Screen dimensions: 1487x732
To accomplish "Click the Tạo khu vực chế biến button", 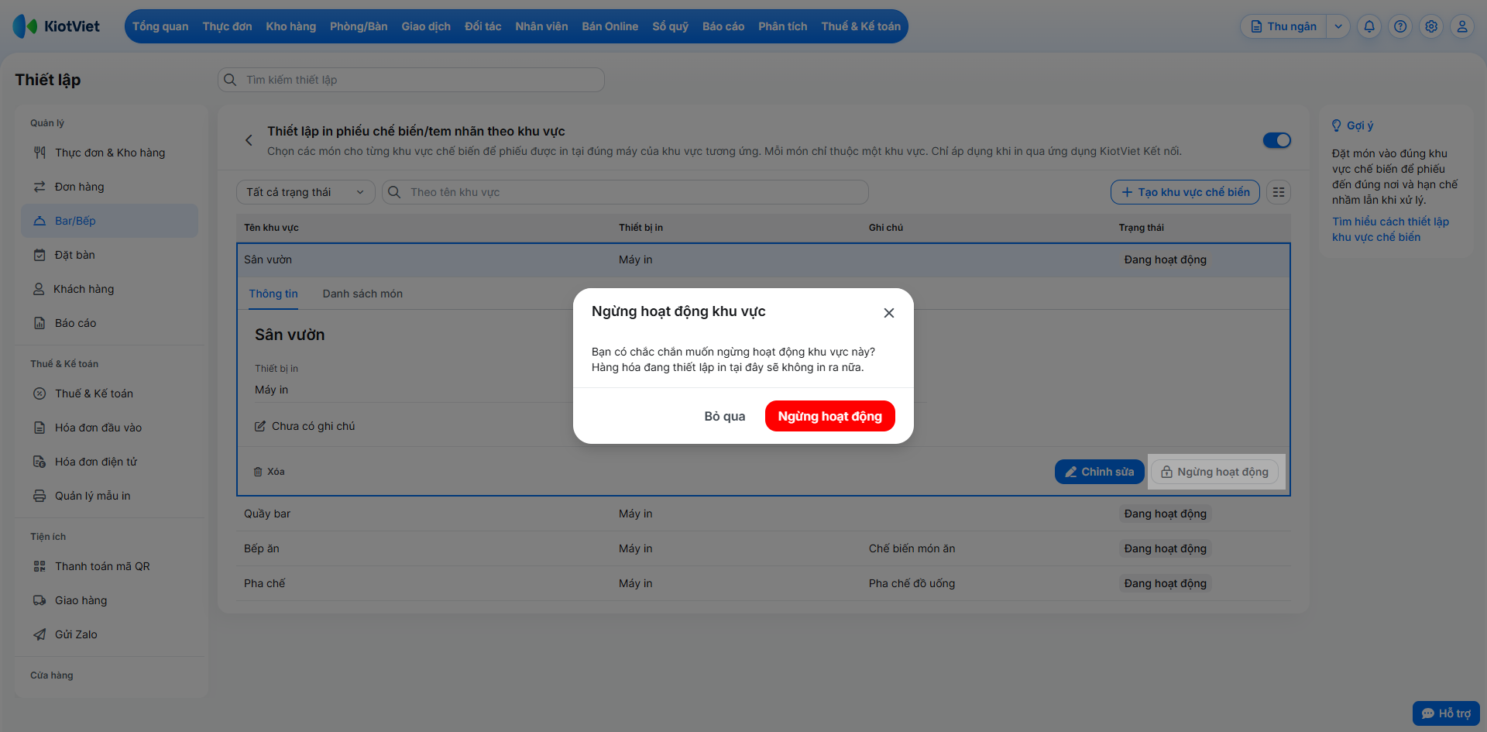I will click(1185, 192).
